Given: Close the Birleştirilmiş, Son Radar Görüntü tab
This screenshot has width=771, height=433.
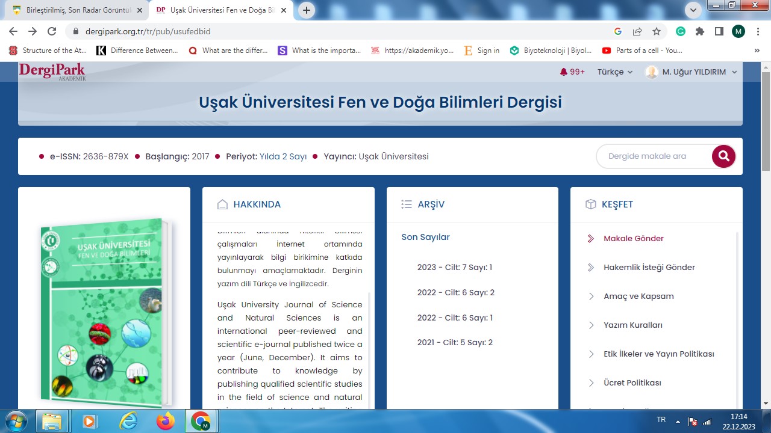Looking at the screenshot, I should click(139, 10).
